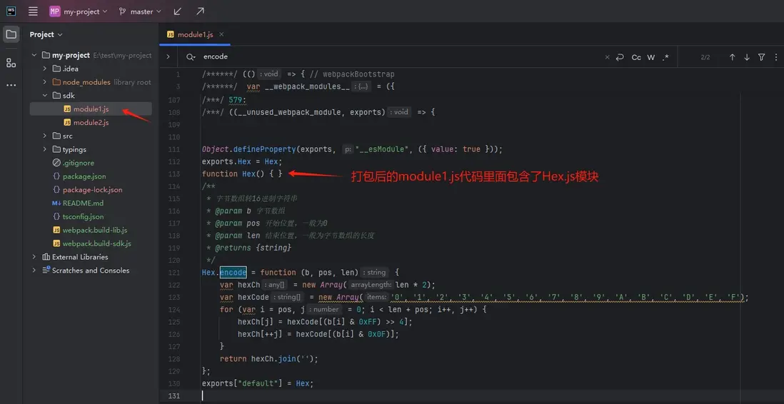Screen dimensions: 784x404
Task: Toggle Regex (.*) search option
Action: point(665,57)
